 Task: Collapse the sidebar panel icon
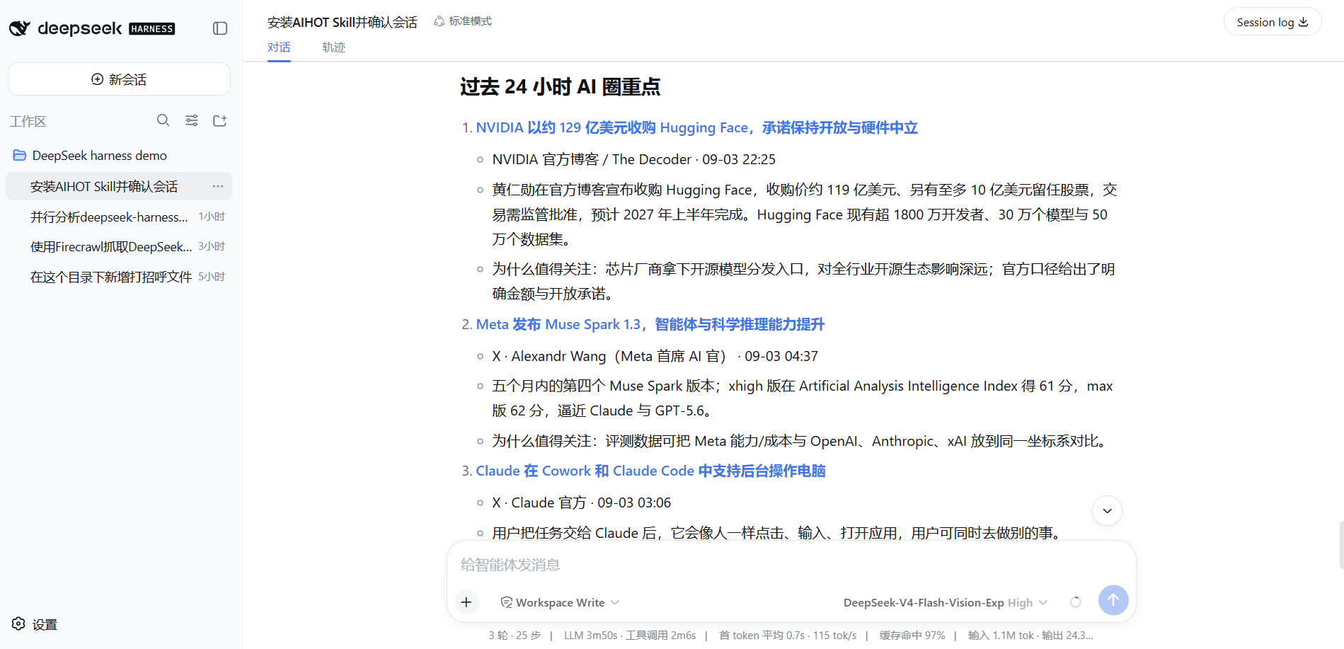220,28
